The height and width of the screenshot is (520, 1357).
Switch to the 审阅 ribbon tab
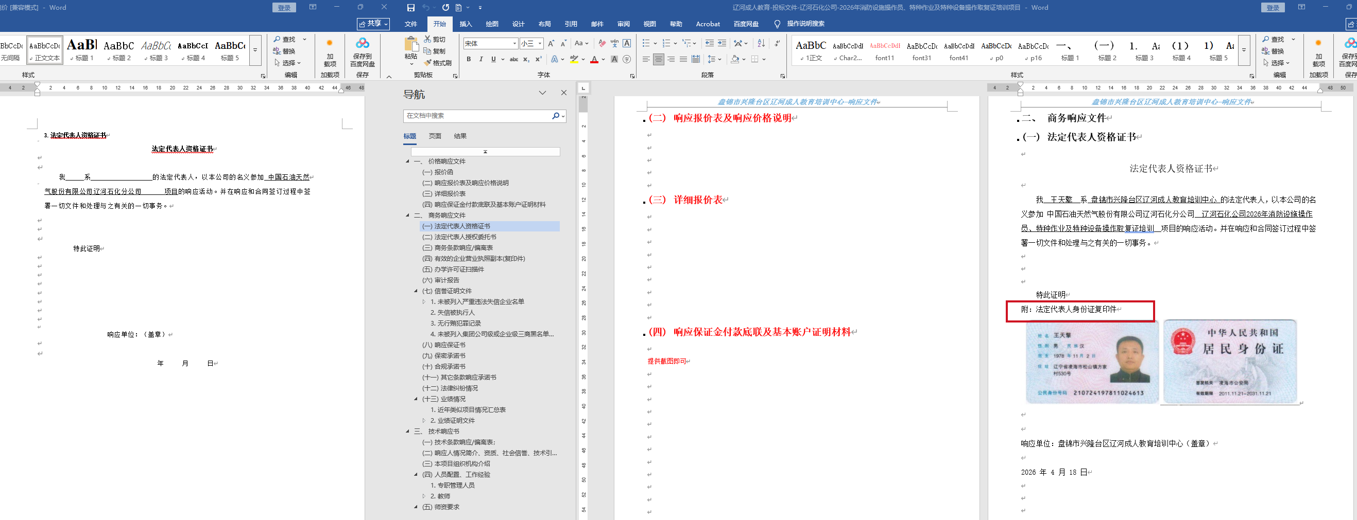tap(624, 24)
